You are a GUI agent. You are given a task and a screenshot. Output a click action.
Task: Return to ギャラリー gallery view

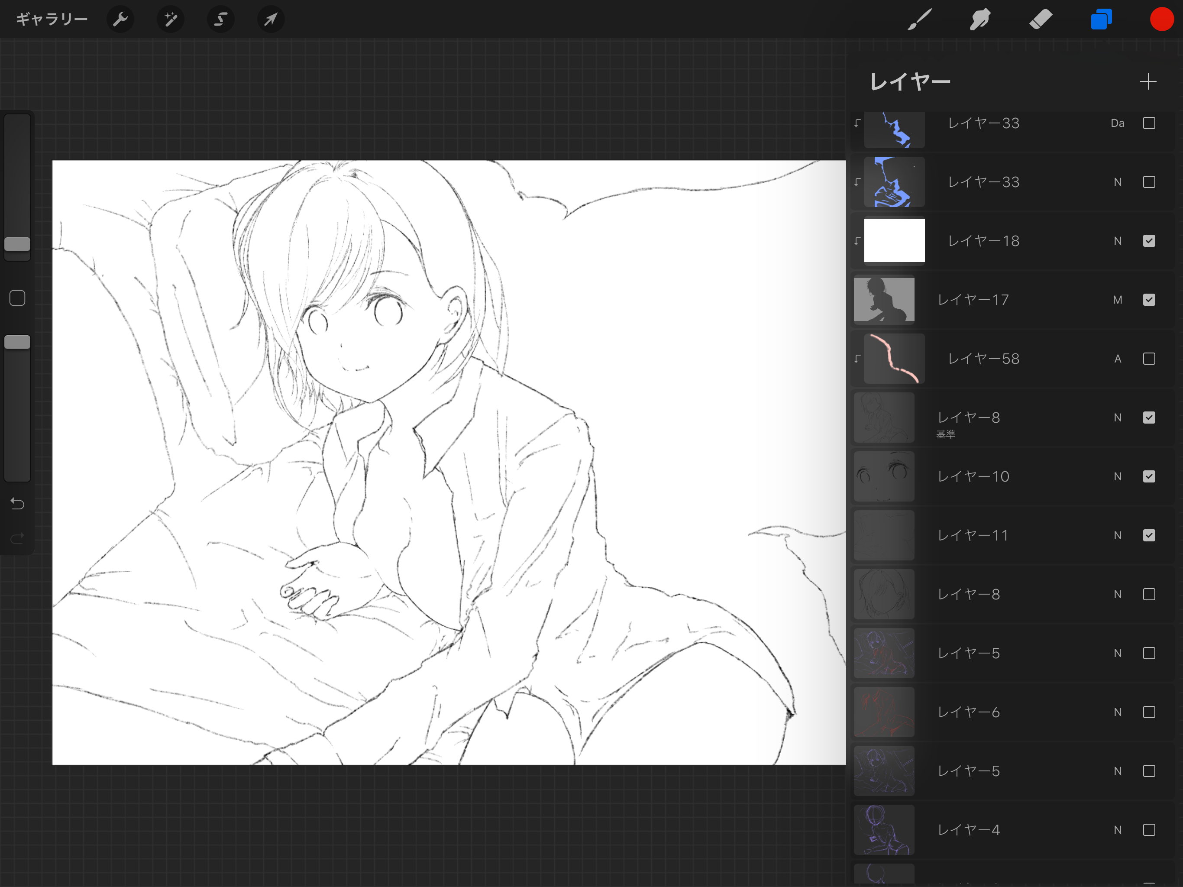coord(52,19)
